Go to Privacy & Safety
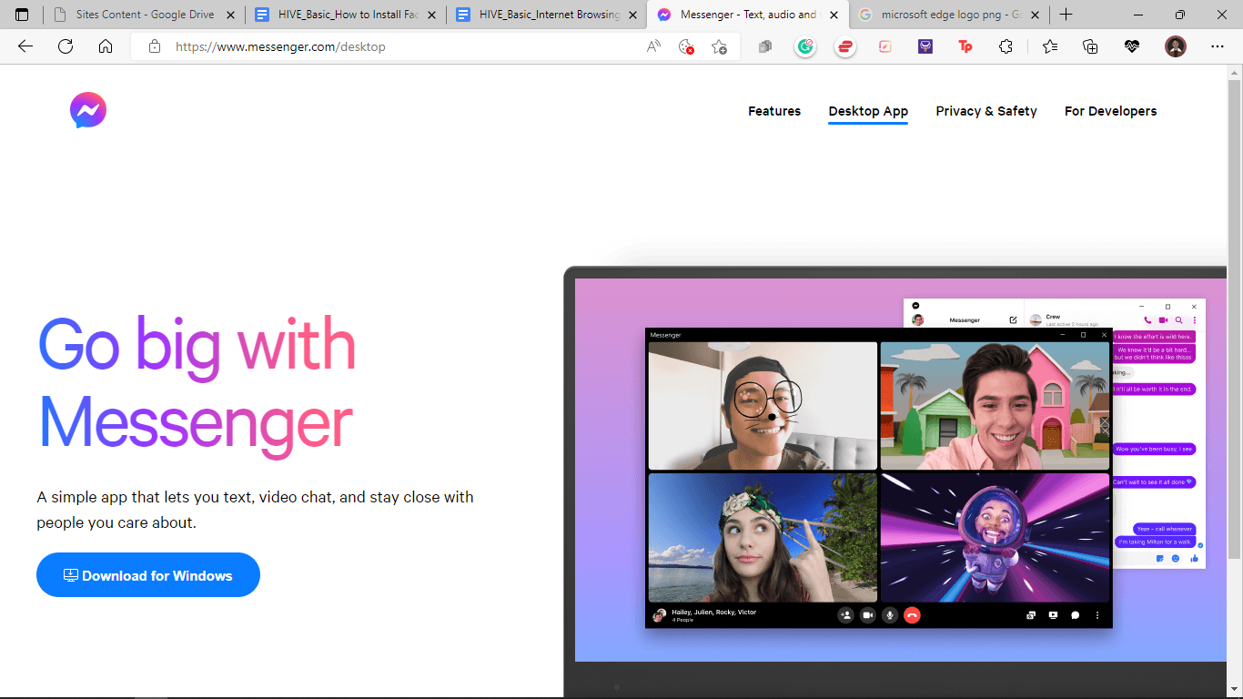 point(986,111)
